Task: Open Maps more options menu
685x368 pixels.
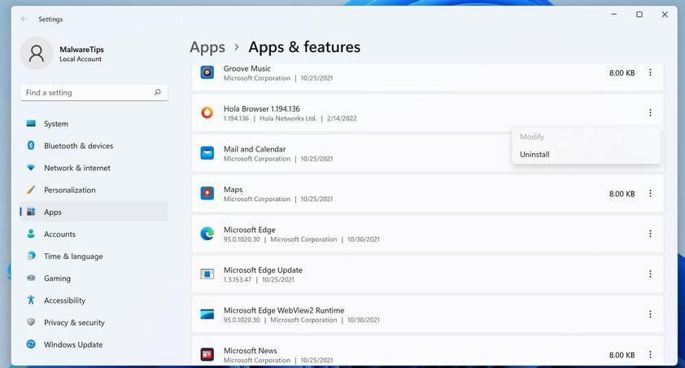Action: [x=650, y=193]
